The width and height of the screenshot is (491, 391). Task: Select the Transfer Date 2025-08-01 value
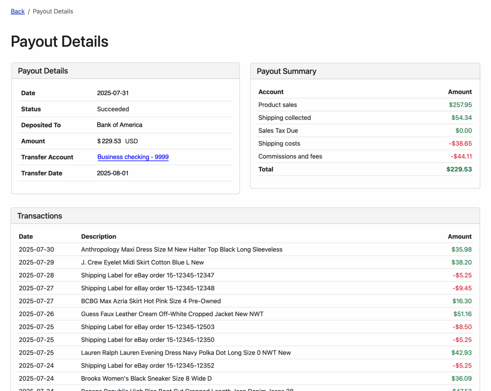(113, 173)
